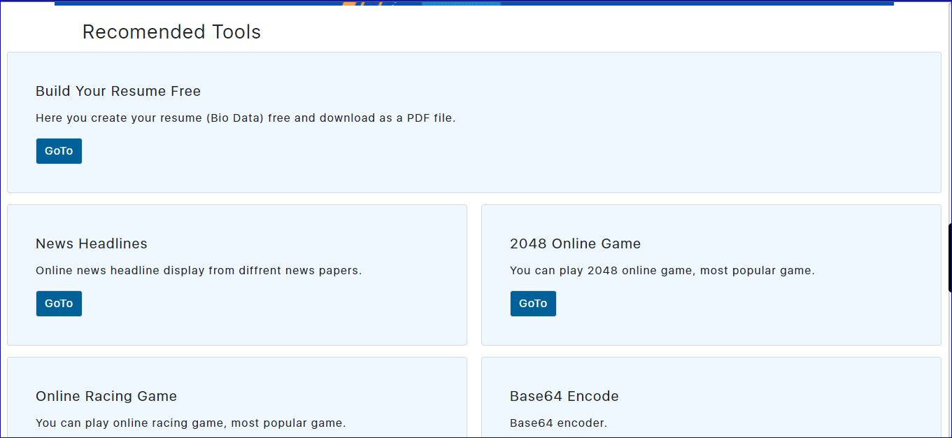Select the 'Build Your Resume Free' title
Image resolution: width=952 pixels, height=438 pixels.
118,91
